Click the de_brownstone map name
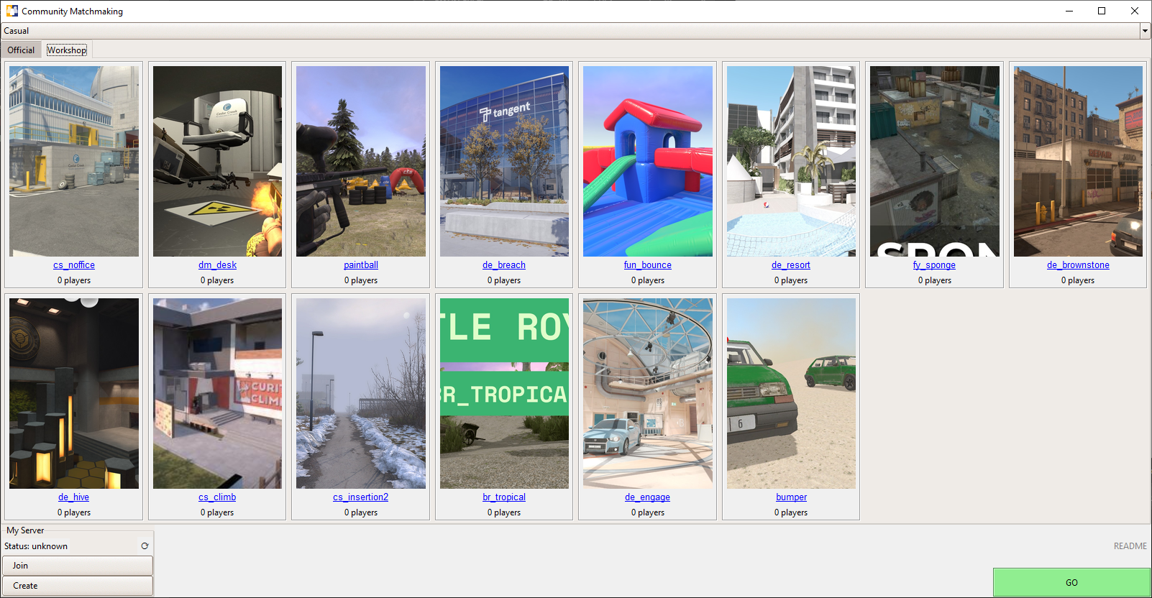Viewport: 1152px width, 598px height. 1078,265
